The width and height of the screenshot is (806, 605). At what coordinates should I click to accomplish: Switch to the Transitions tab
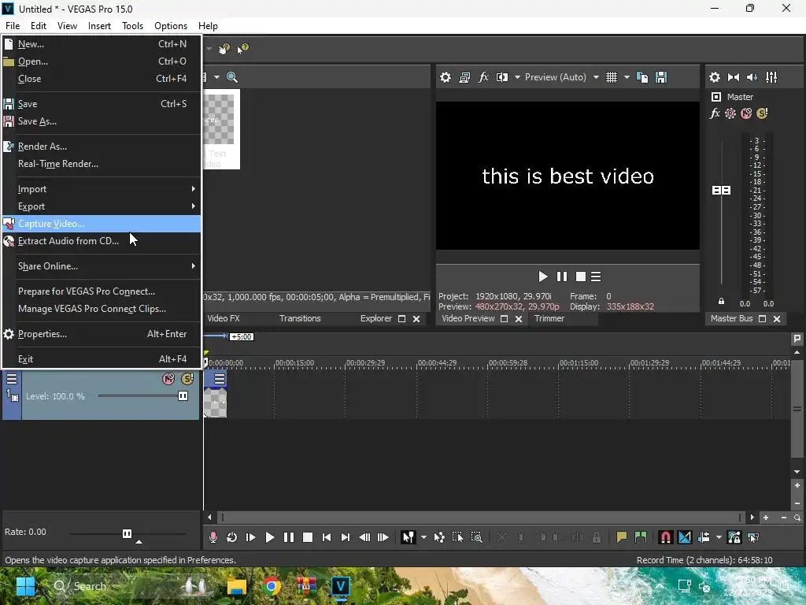(300, 318)
